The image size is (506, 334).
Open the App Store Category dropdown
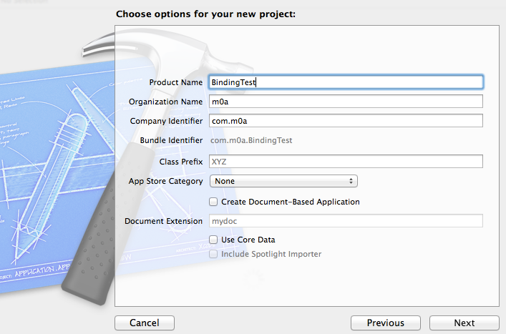pyautogui.click(x=283, y=181)
